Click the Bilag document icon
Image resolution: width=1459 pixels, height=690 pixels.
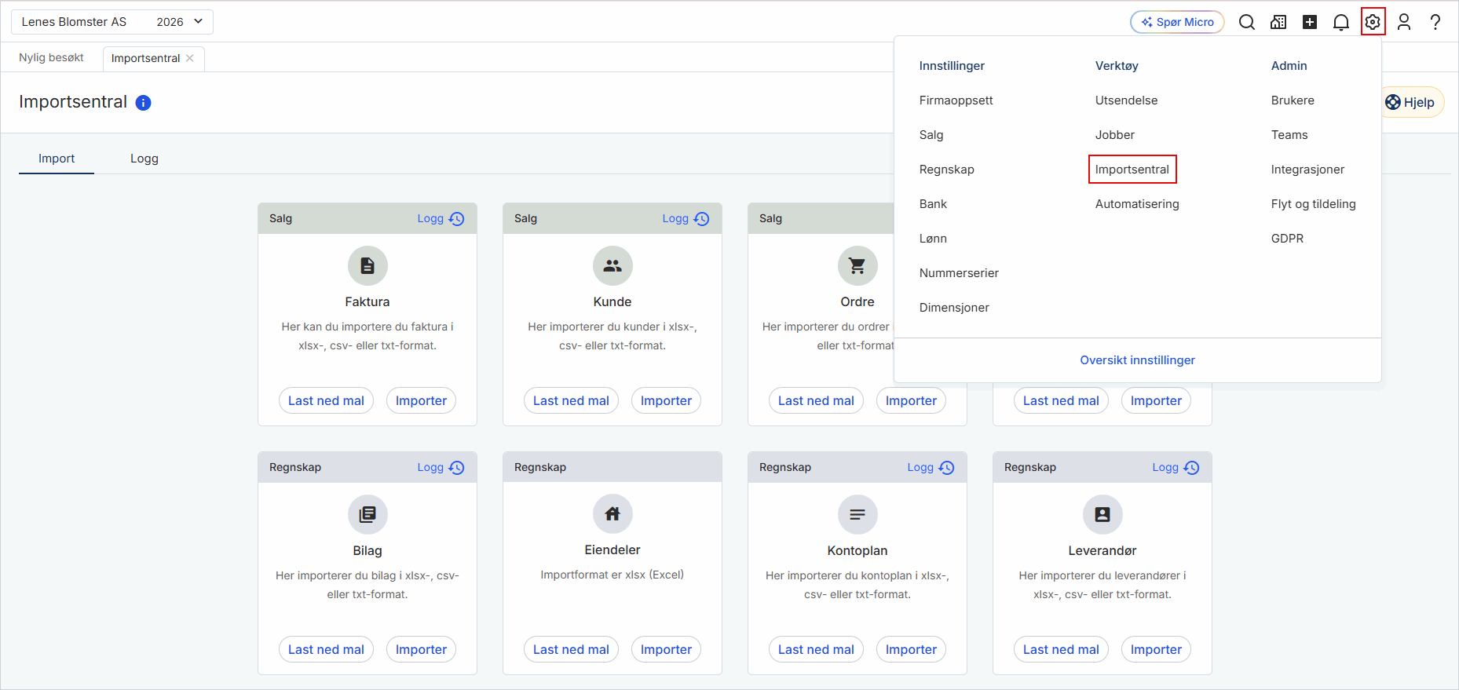[367, 514]
